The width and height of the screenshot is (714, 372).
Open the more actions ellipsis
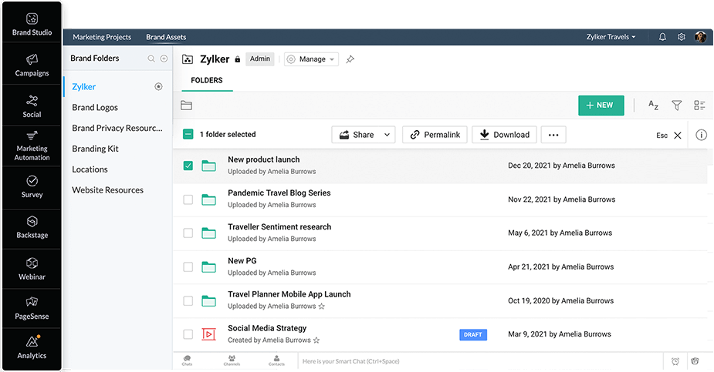click(x=553, y=135)
